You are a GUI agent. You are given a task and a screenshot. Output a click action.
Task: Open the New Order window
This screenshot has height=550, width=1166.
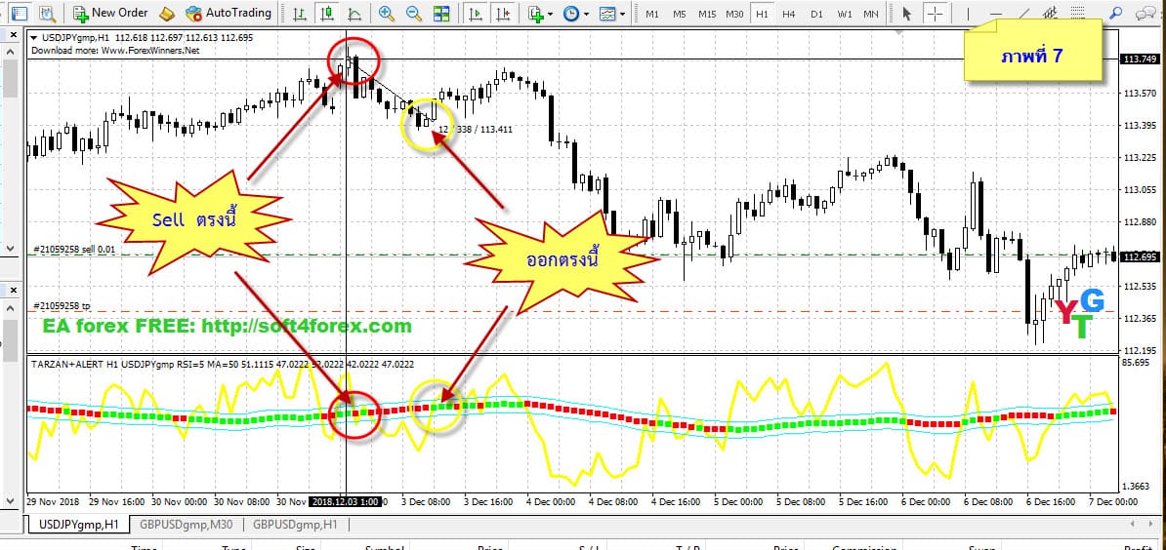click(x=110, y=13)
